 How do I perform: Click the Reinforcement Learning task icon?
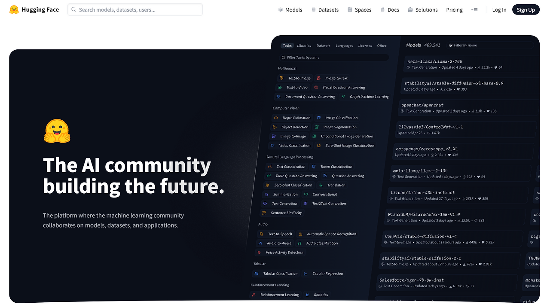coord(254,295)
